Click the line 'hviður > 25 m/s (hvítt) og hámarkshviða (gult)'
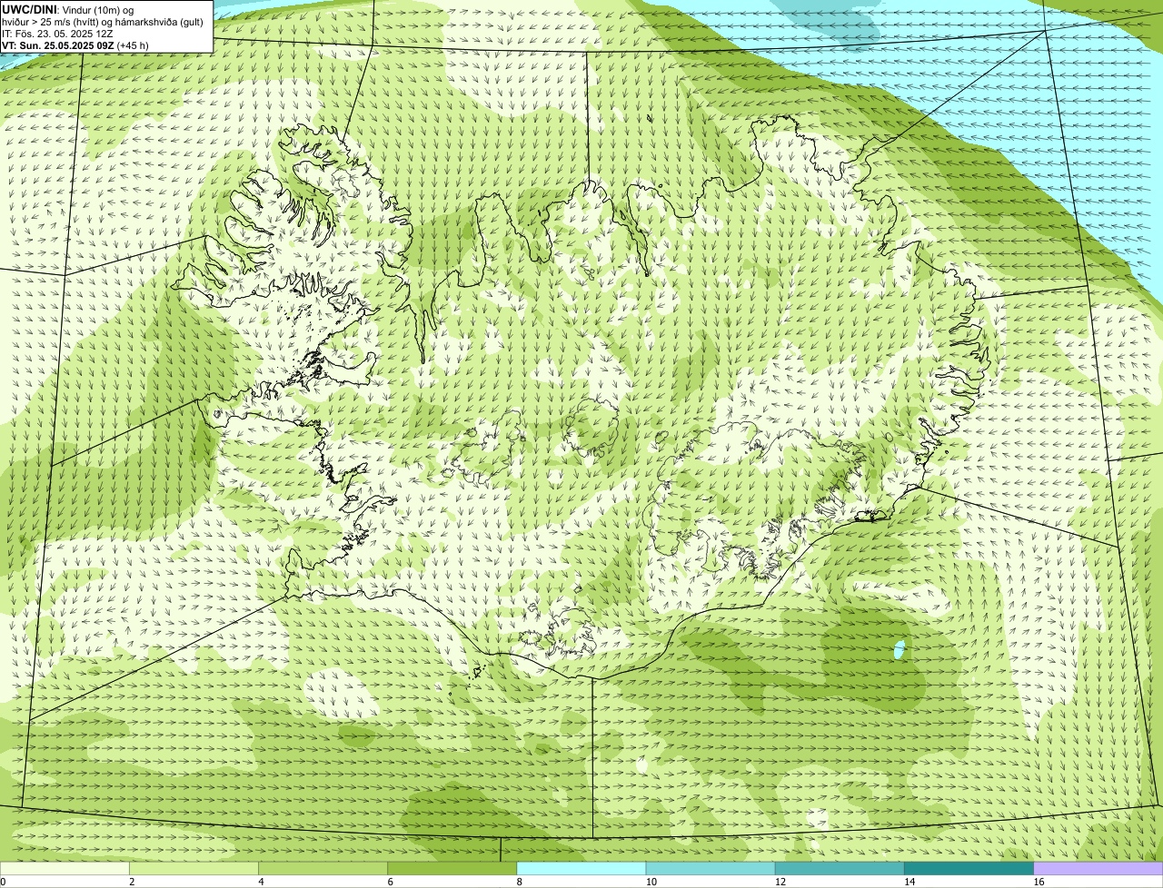The height and width of the screenshot is (888, 1163). pyautogui.click(x=103, y=22)
